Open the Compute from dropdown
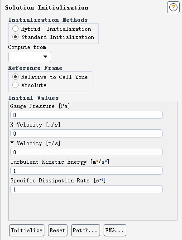The height and width of the screenshot is (240, 182). 29,57
